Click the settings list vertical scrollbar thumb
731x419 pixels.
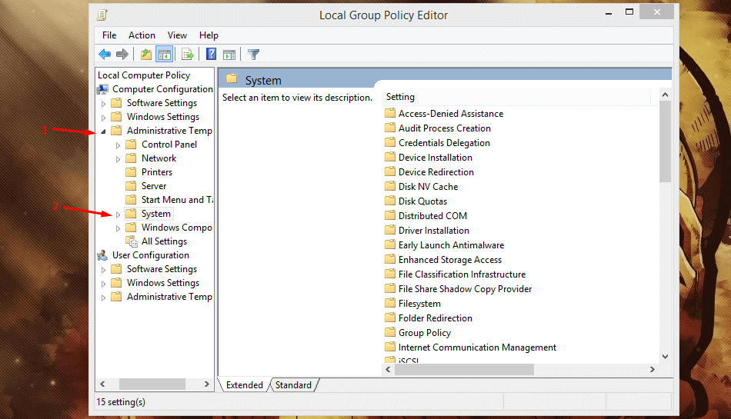666,141
